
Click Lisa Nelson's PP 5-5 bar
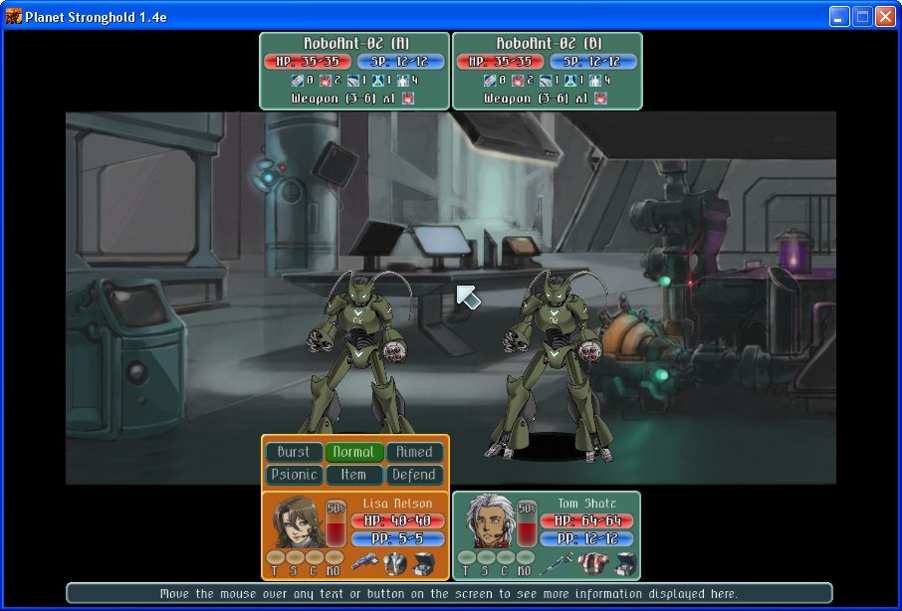[x=398, y=538]
